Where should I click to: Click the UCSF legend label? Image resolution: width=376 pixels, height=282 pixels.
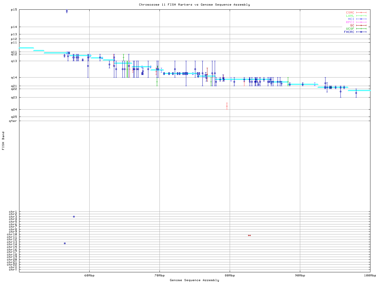click(x=350, y=28)
